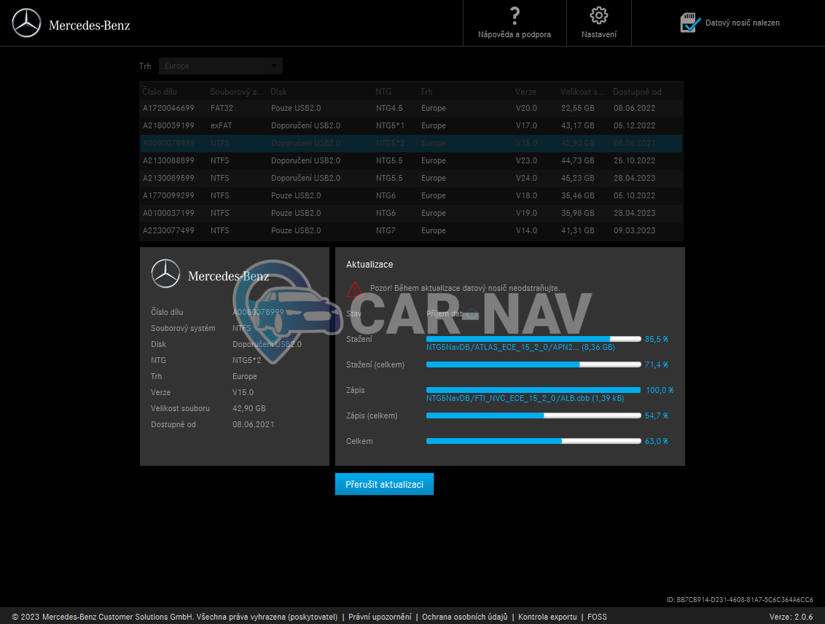Screen dimensions: 825x624
Task: Open the FOSS link in footer
Action: point(597,617)
